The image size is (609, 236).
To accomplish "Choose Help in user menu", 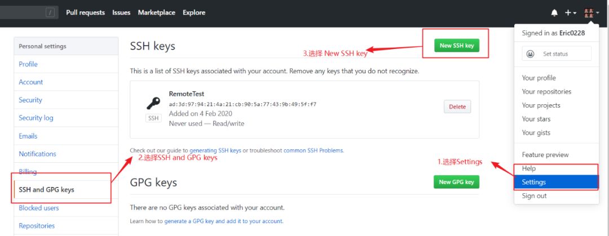I will pos(556,168).
